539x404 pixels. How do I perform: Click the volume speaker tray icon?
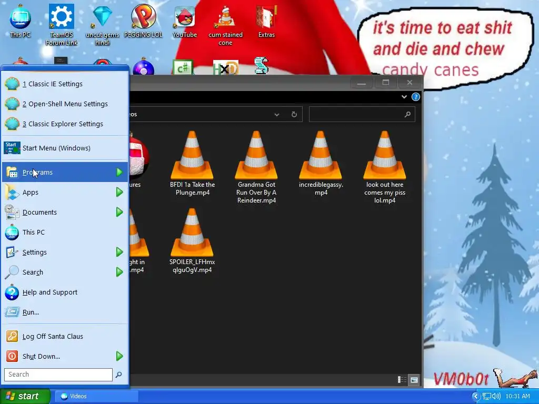[496, 396]
